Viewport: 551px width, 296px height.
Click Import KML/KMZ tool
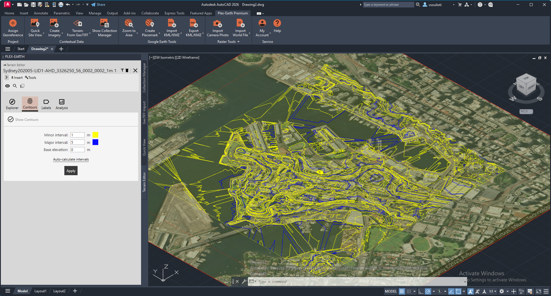point(172,28)
